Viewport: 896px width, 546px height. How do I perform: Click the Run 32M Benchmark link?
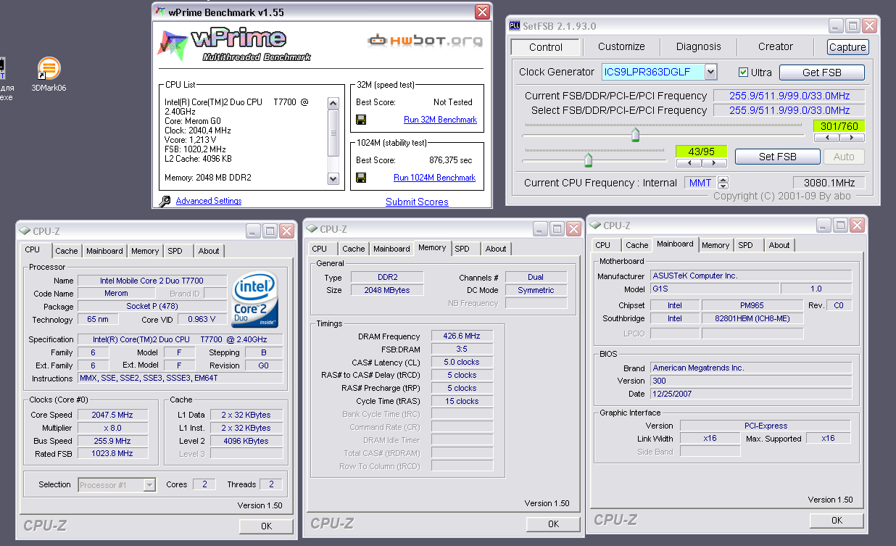tap(440, 120)
